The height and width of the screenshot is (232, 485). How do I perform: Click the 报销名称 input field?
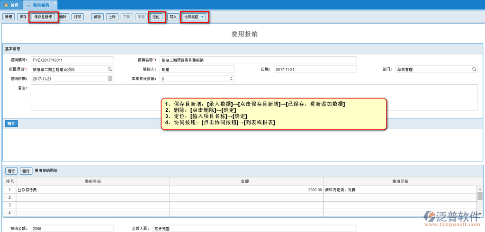pos(258,60)
